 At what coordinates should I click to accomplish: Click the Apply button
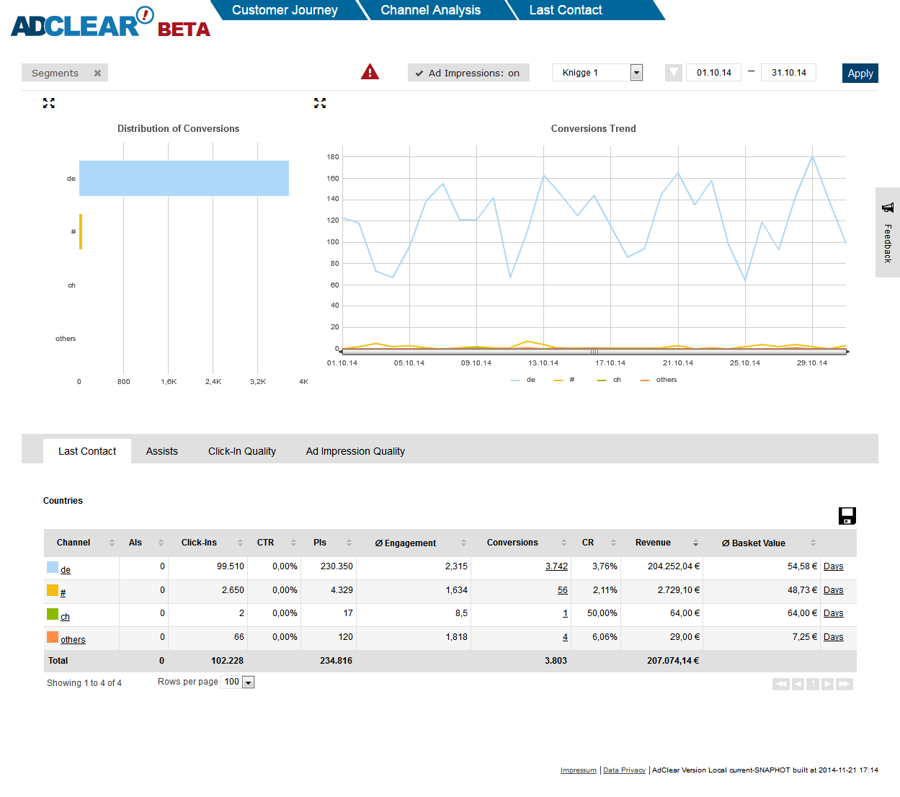click(x=860, y=74)
